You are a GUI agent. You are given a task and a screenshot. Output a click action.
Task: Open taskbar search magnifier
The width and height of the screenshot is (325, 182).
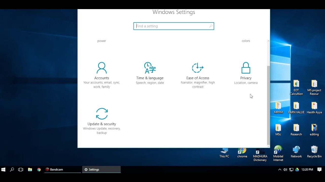point(12,170)
